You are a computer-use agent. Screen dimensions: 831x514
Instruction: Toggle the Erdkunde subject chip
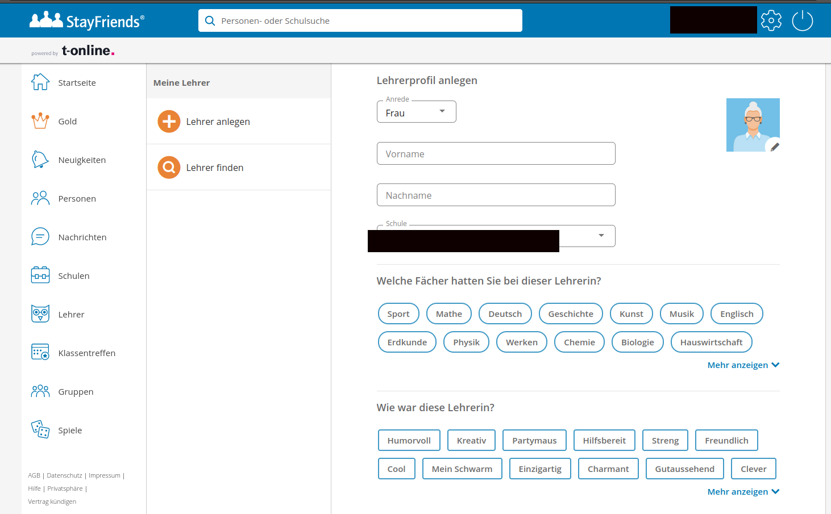tap(407, 342)
